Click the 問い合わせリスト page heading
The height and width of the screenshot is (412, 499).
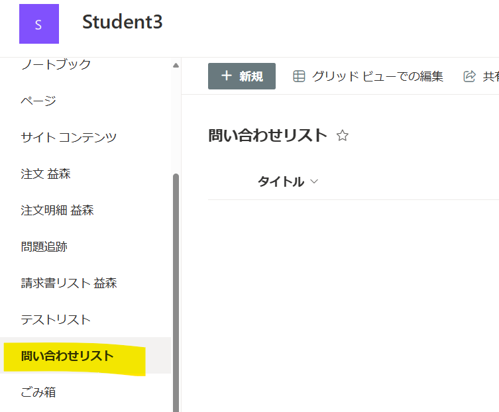point(268,136)
